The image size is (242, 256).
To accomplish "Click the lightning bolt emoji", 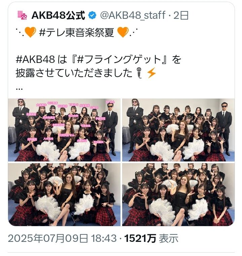I will tap(151, 73).
